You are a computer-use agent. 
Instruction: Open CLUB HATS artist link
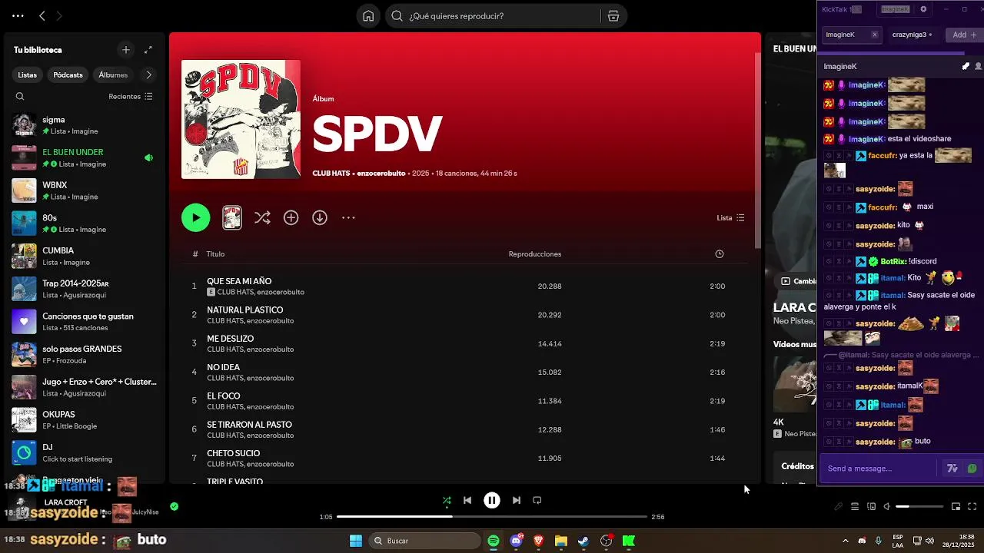click(x=331, y=174)
